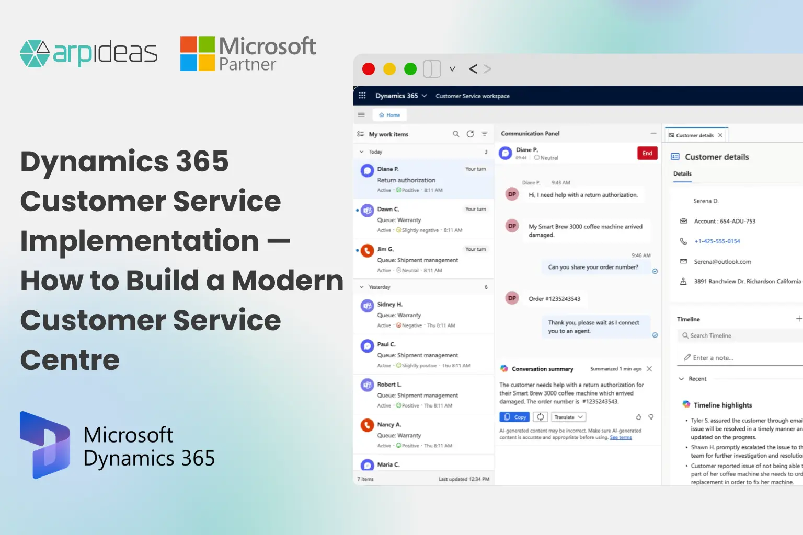Give thumbs up to the summary

[638, 417]
